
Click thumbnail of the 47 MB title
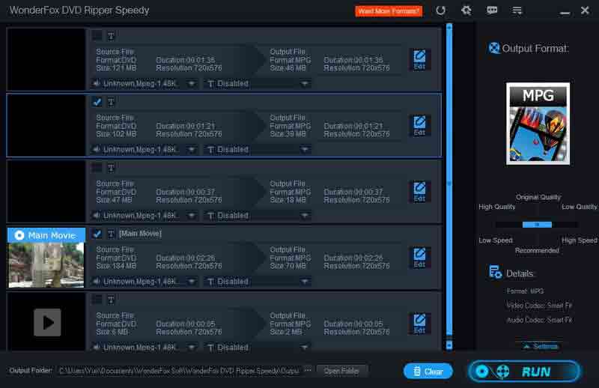46,191
